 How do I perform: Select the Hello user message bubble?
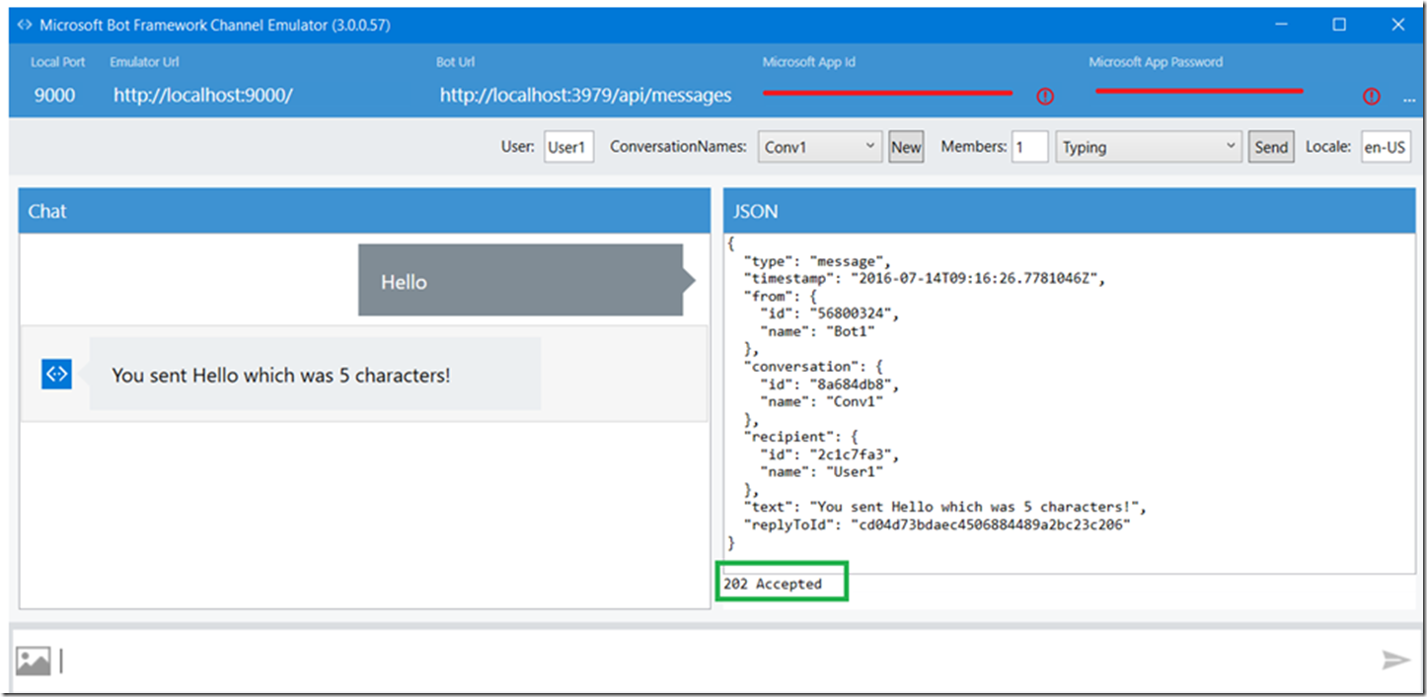(520, 281)
